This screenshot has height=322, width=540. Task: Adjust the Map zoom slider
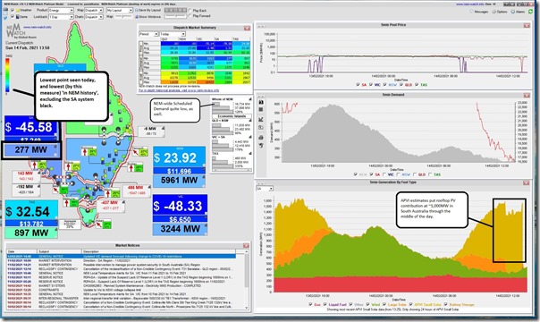point(123,16)
